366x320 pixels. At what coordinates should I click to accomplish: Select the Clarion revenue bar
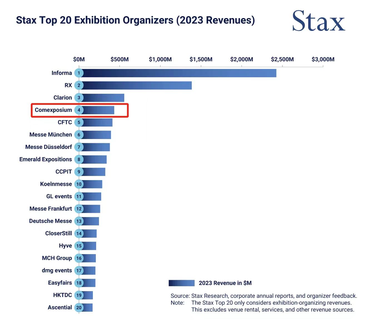103,98
